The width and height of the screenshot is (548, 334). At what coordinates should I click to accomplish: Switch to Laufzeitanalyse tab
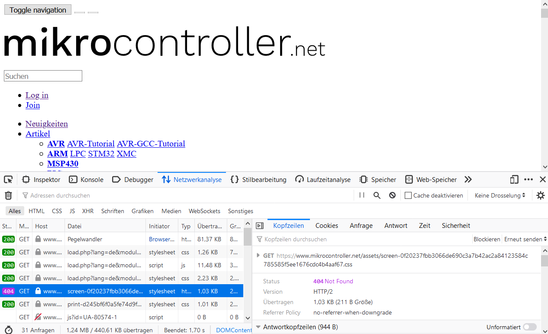point(323,179)
